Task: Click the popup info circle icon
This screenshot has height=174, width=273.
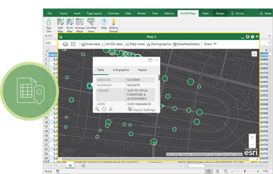Action: pyautogui.click(x=104, y=109)
